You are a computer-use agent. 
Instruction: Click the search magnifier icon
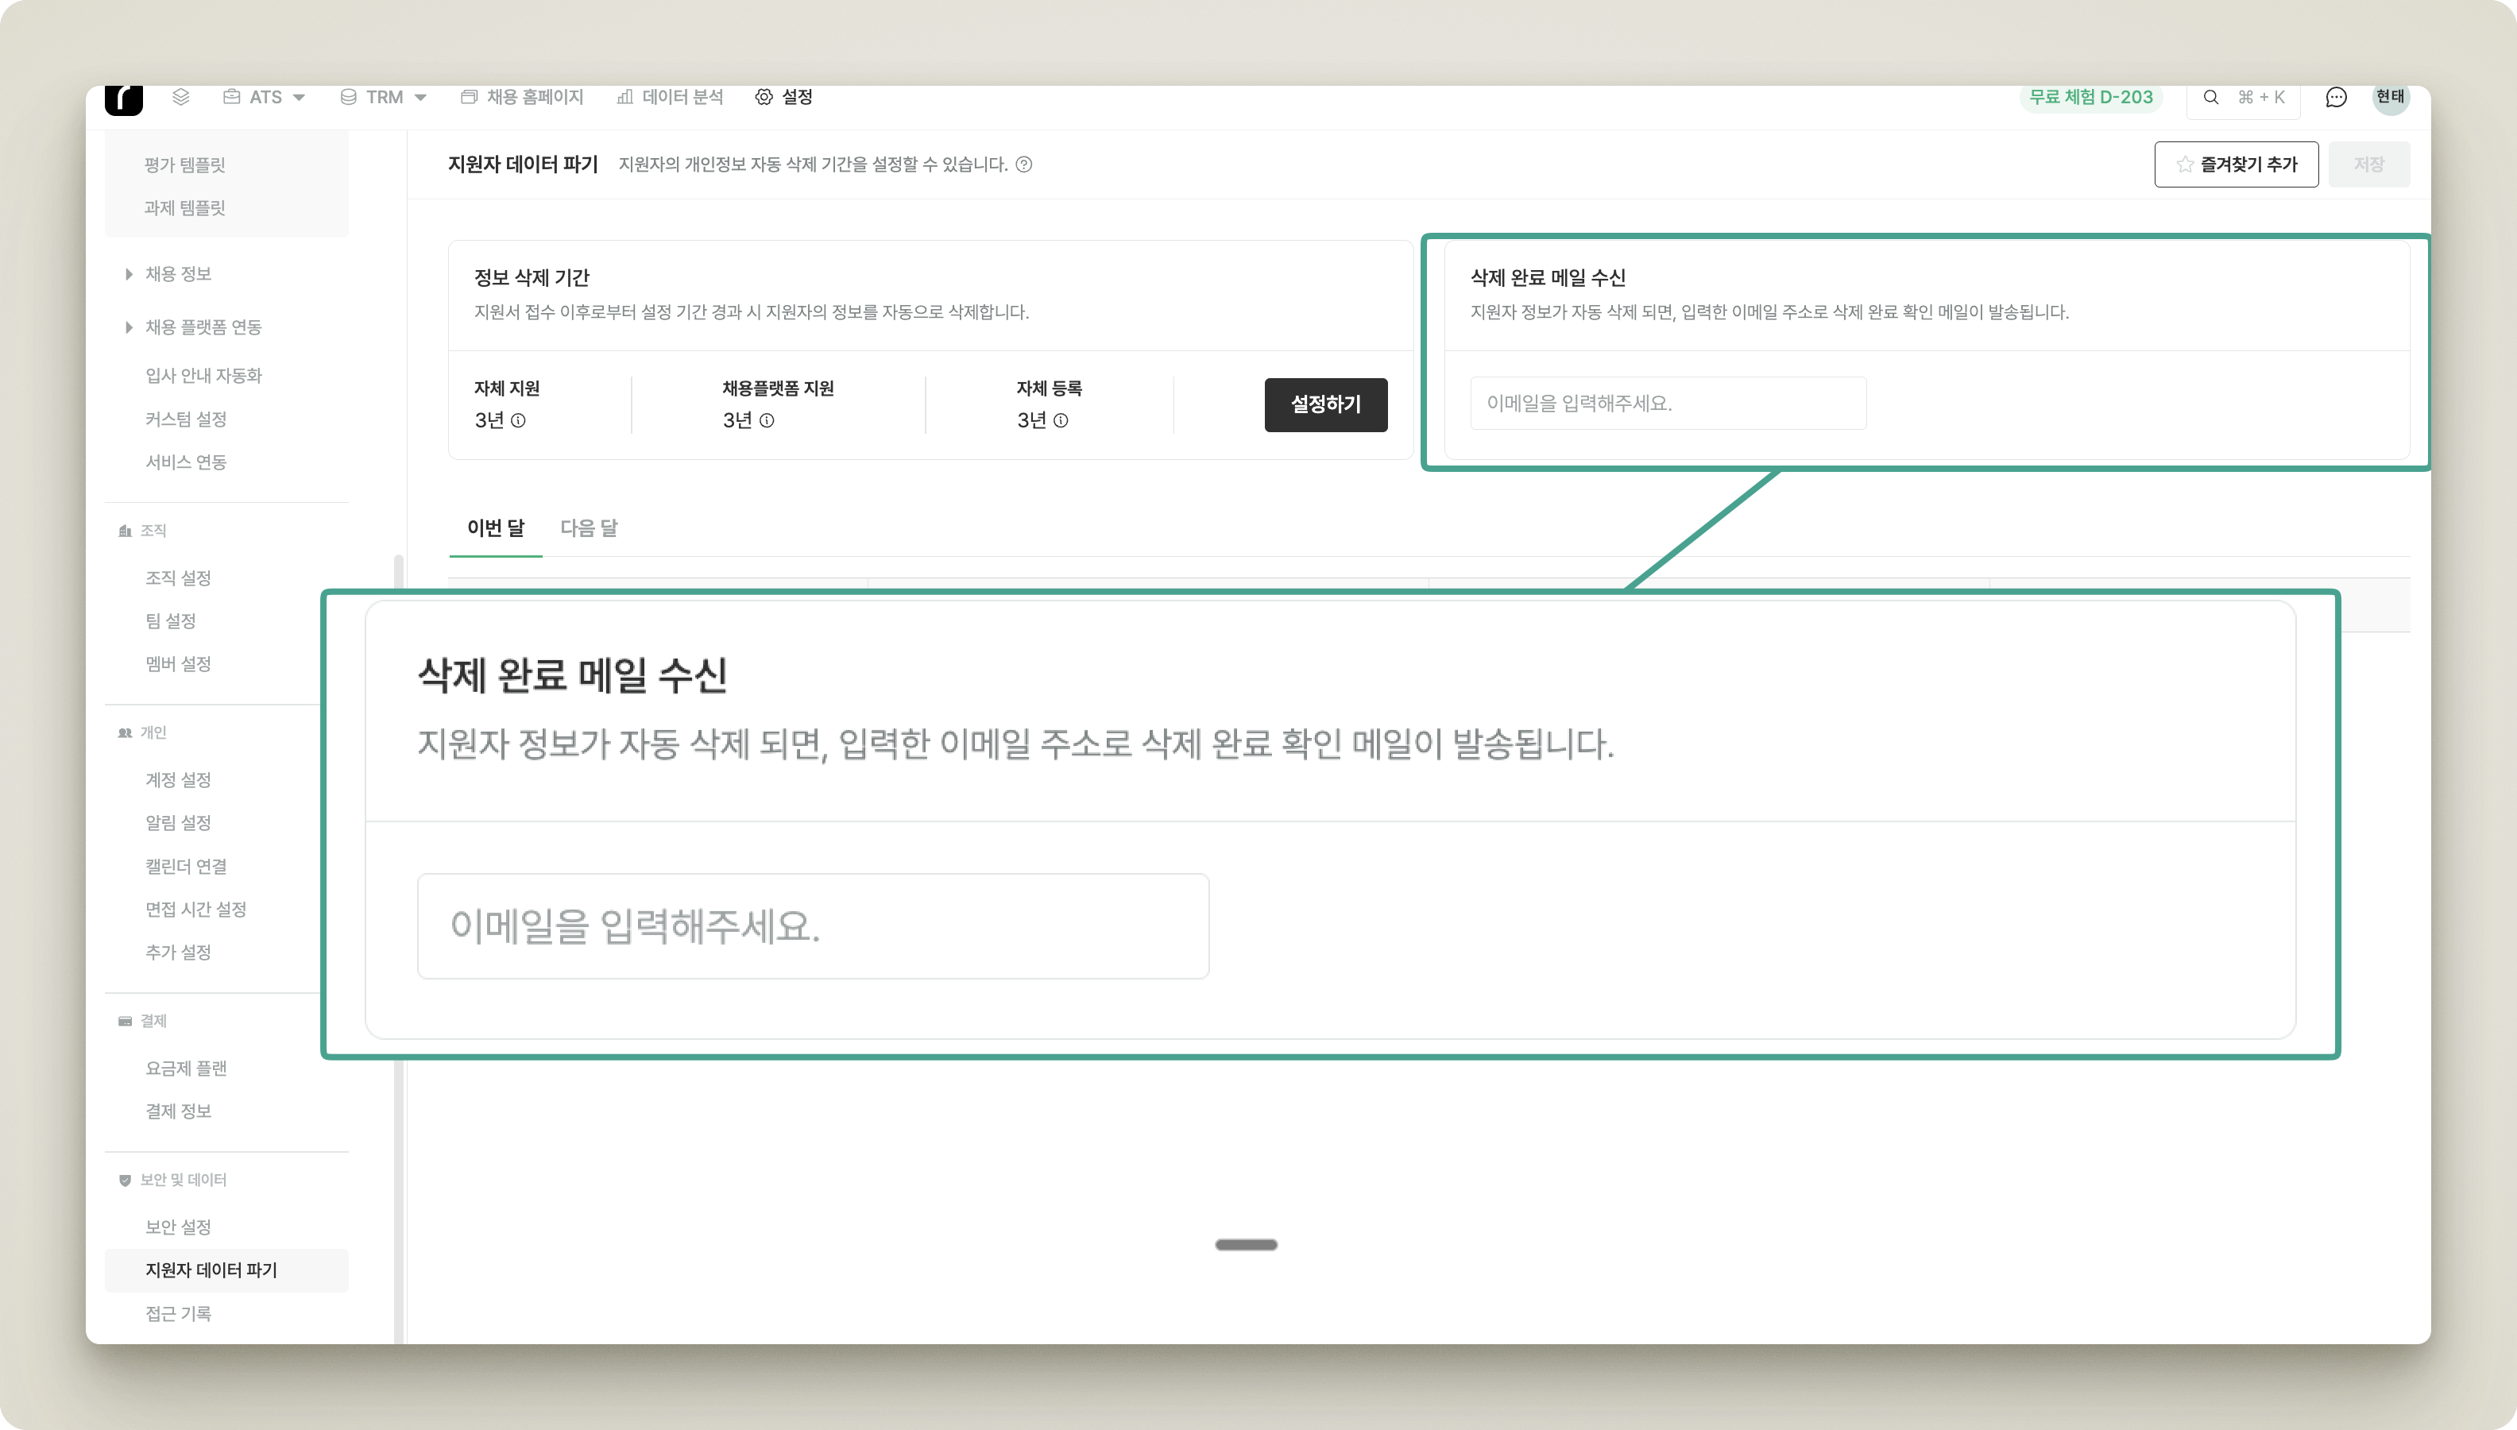point(2210,97)
